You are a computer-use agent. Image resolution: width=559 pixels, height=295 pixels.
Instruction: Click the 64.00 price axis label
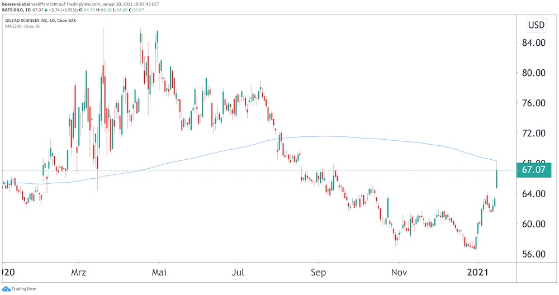coord(533,194)
